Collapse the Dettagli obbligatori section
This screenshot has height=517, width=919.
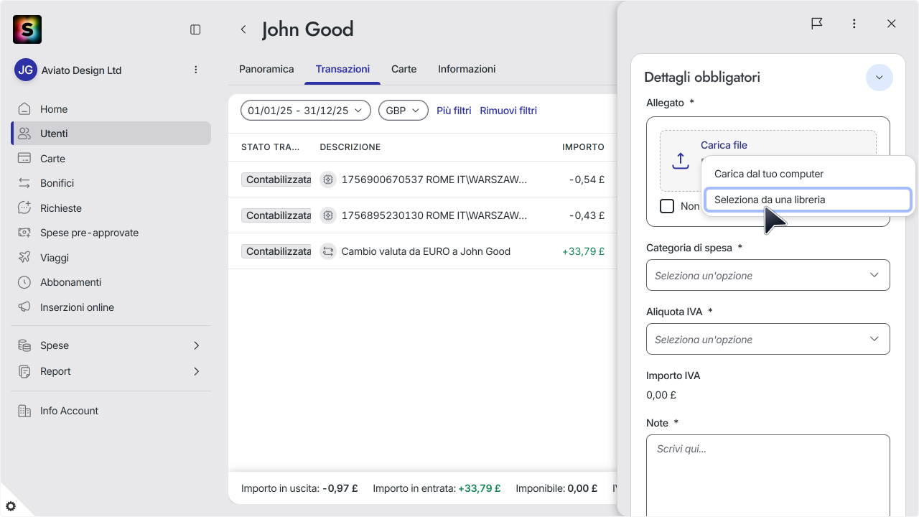[880, 78]
